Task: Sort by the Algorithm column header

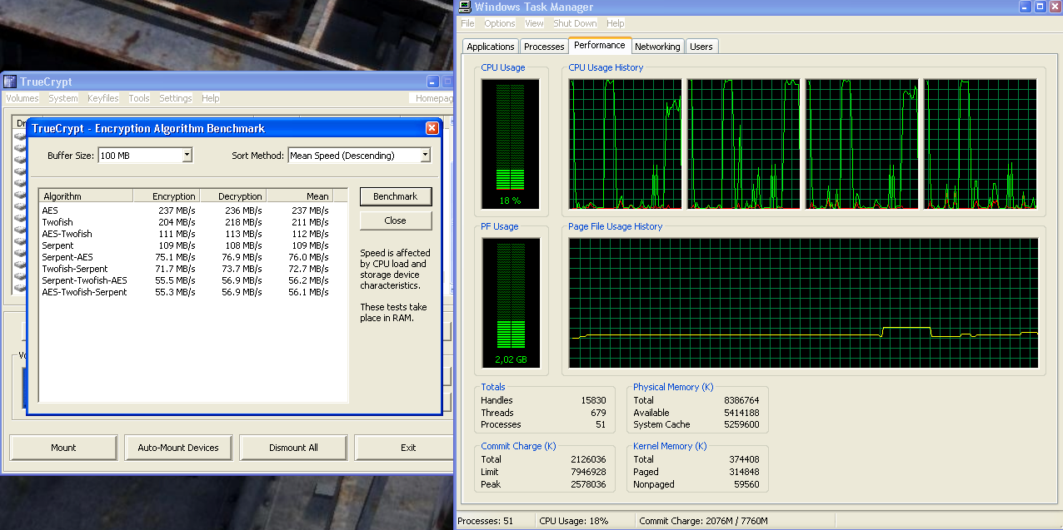Action: click(87, 196)
